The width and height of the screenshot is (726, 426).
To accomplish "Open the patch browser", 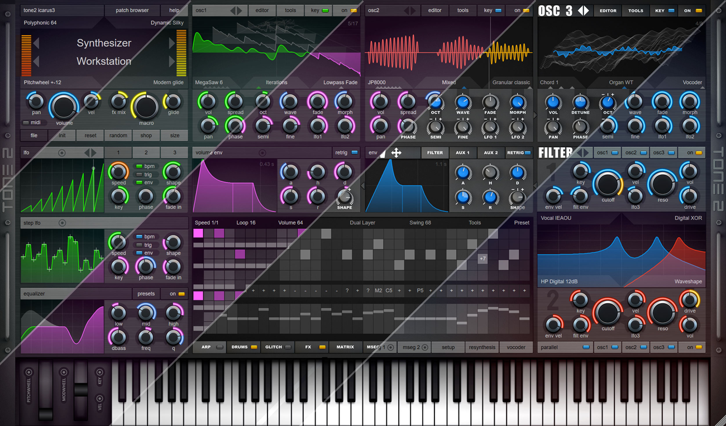I will tap(132, 9).
